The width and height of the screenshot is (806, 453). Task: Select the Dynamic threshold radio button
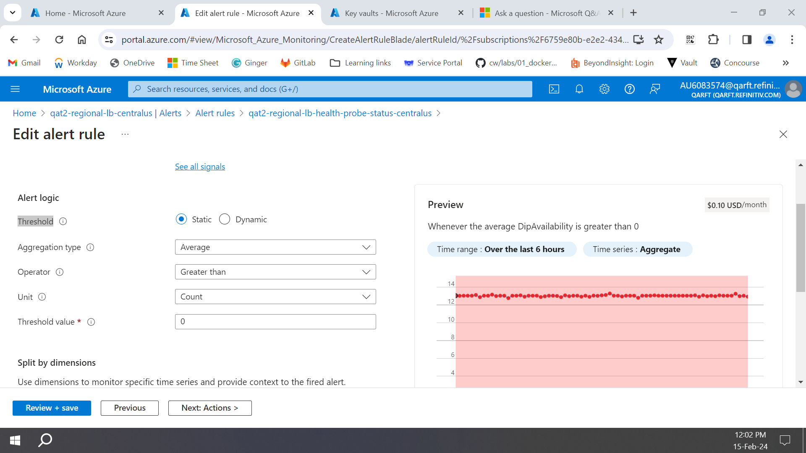tap(225, 219)
